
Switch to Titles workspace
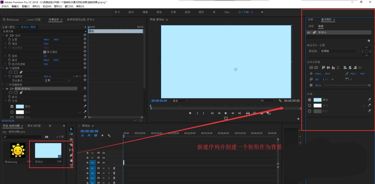(x=227, y=12)
